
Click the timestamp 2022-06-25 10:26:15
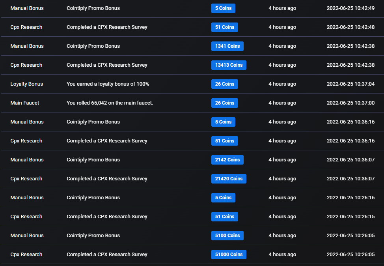click(x=350, y=217)
